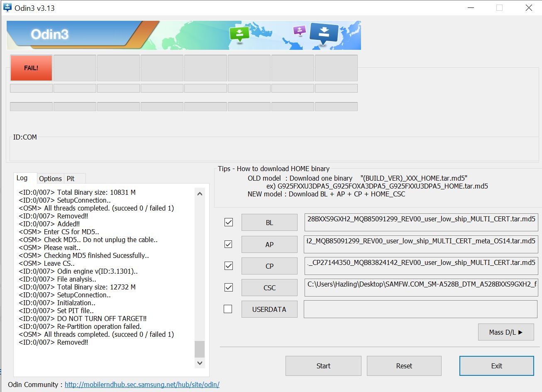Select log line 'Set PIT file..'
The width and height of the screenshot is (542, 392).
point(56,311)
